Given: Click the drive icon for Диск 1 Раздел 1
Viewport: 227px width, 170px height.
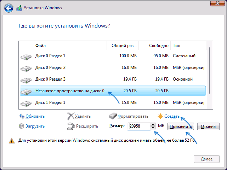Looking at the screenshot, I should tap(26, 104).
